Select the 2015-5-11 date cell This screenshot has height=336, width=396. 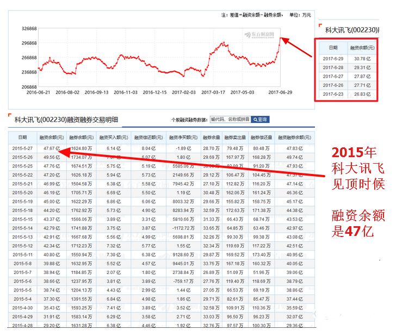pos(22,254)
